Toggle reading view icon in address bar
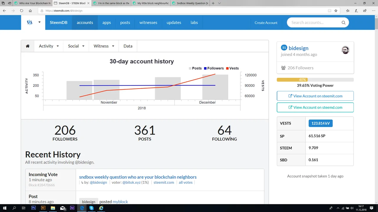Screen dimensions: 378x212 [x=330, y=11]
